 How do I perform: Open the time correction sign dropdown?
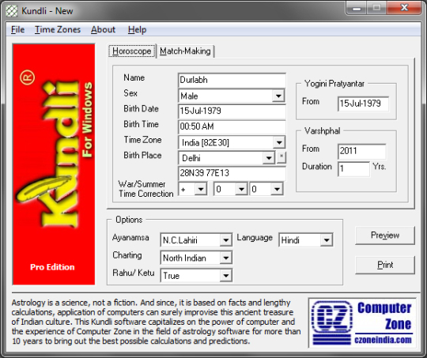201,189
